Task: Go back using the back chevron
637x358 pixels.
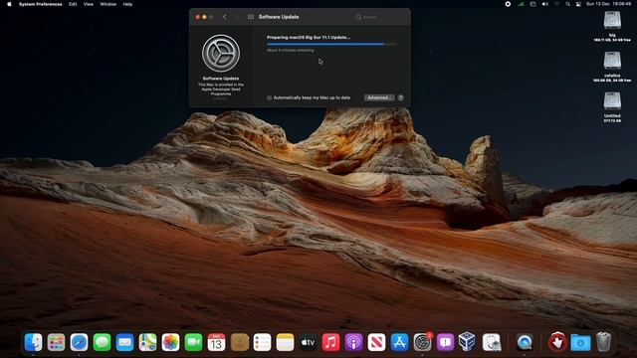Action: (x=225, y=17)
